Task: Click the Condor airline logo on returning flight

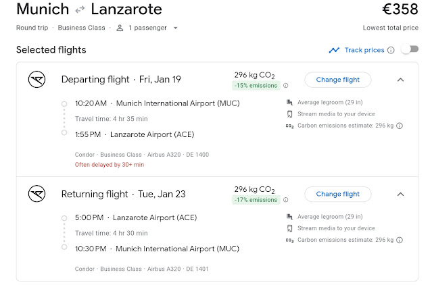Action: point(37,195)
